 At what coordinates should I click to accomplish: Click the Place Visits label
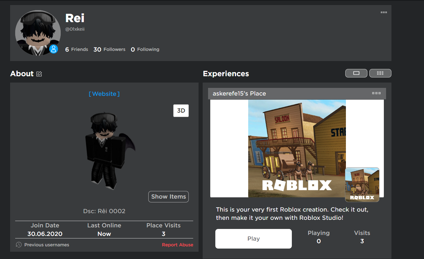163,225
